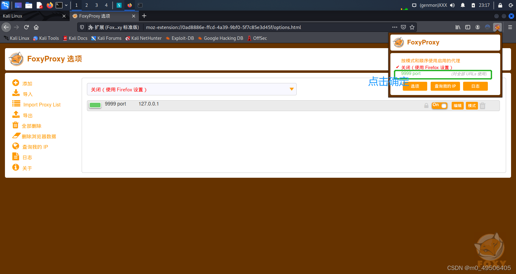
Task: Click the 127.0.0.1 address text
Action: pyautogui.click(x=148, y=104)
